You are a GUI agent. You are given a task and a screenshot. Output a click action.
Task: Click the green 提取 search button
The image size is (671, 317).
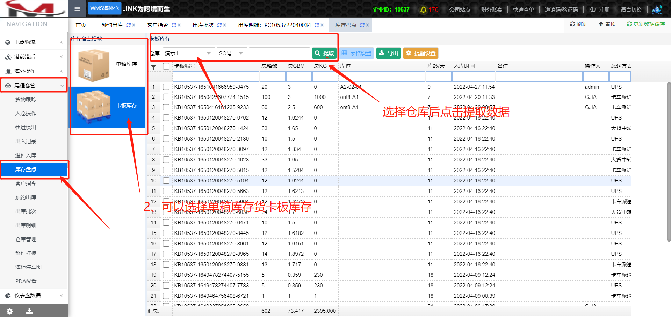pos(324,53)
